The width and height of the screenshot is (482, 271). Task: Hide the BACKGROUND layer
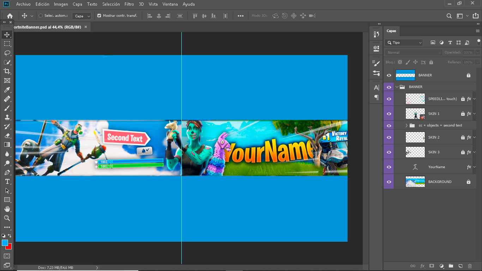tap(389, 182)
